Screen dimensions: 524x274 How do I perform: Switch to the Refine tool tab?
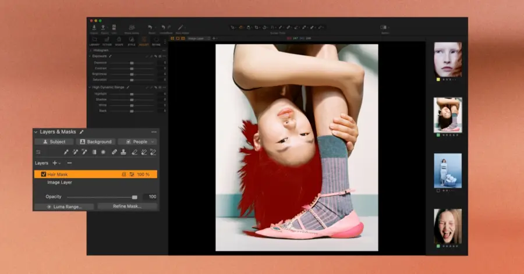click(x=156, y=41)
